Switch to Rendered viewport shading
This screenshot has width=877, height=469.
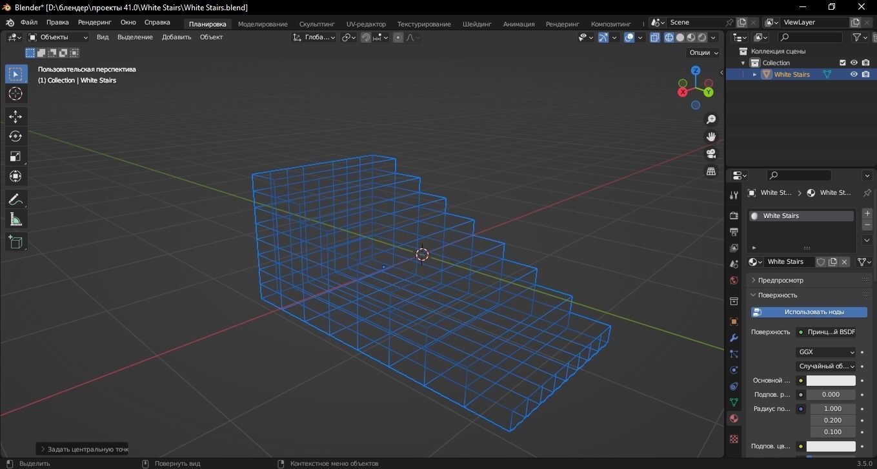tap(702, 37)
